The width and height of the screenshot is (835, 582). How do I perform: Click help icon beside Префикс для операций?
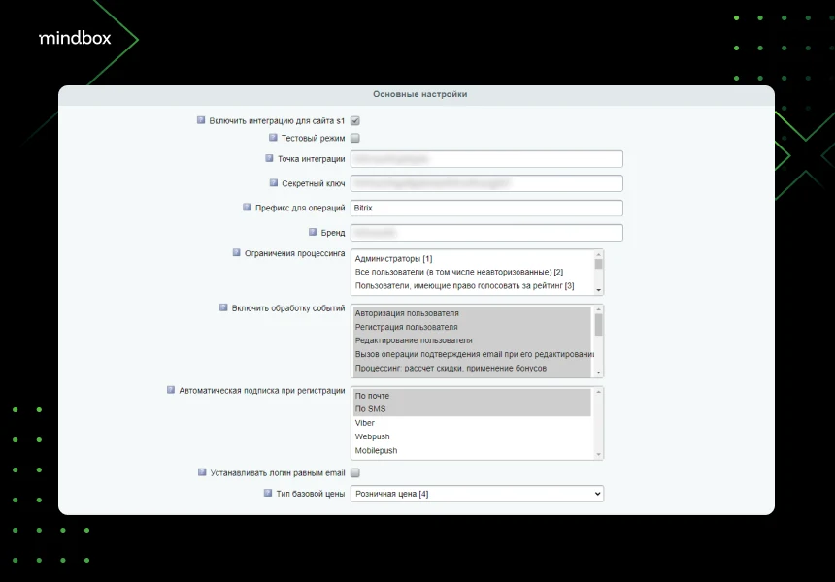247,207
